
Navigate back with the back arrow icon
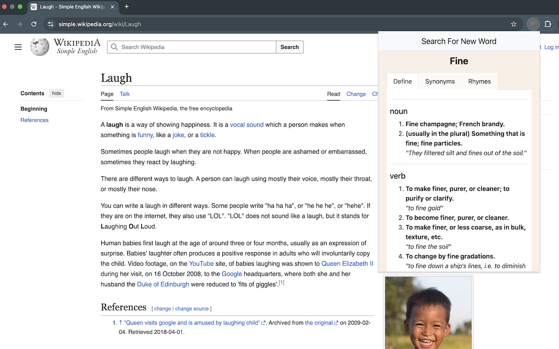coord(6,24)
